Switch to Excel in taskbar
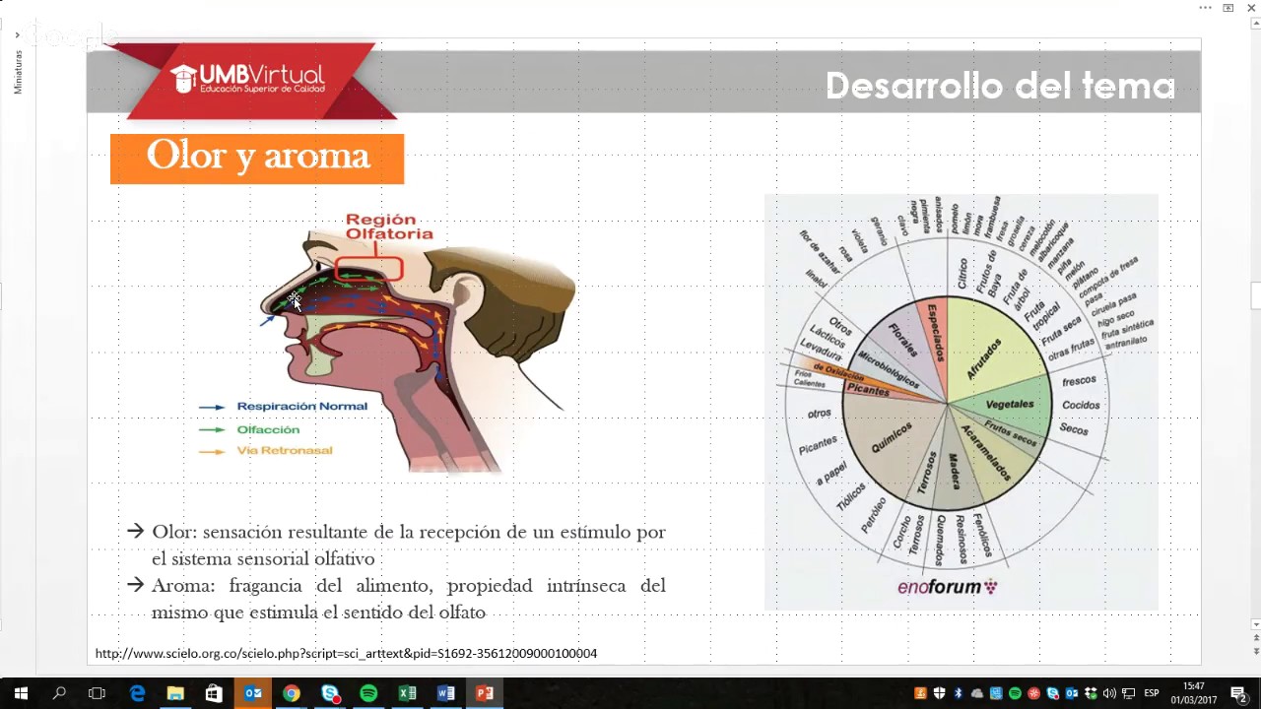Image resolution: width=1261 pixels, height=709 pixels. pyautogui.click(x=407, y=693)
